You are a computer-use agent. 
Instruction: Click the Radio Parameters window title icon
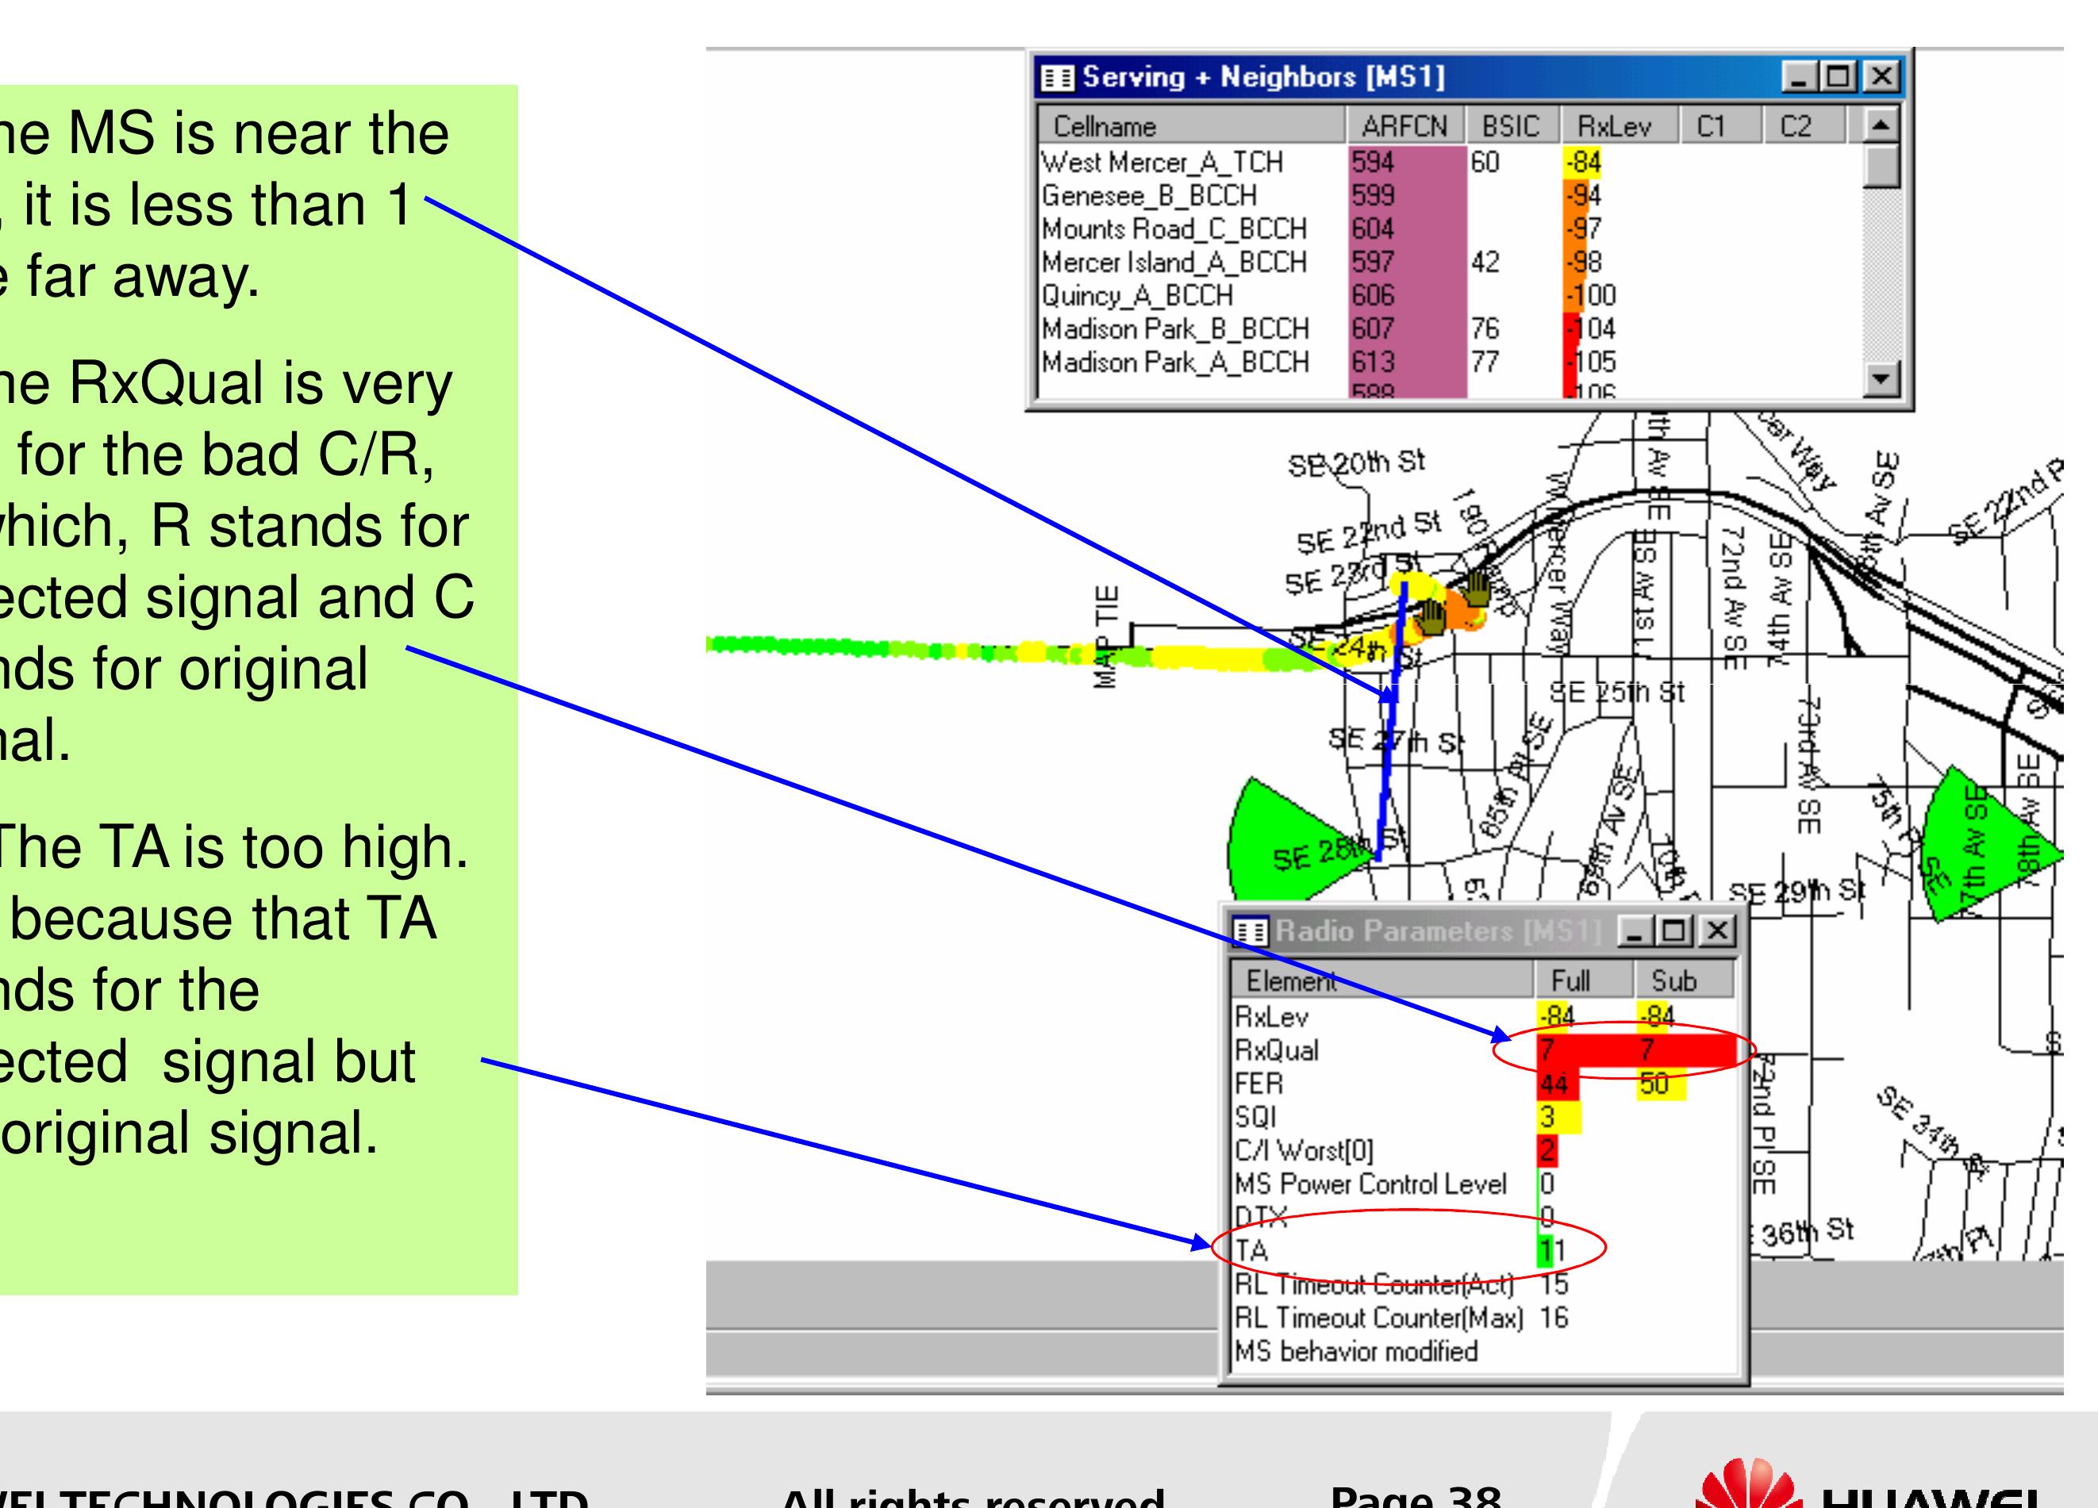click(x=1251, y=931)
